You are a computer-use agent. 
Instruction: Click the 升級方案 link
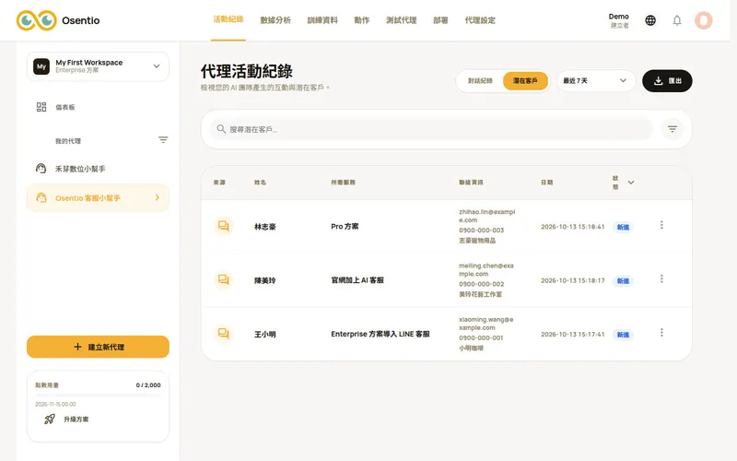point(76,420)
